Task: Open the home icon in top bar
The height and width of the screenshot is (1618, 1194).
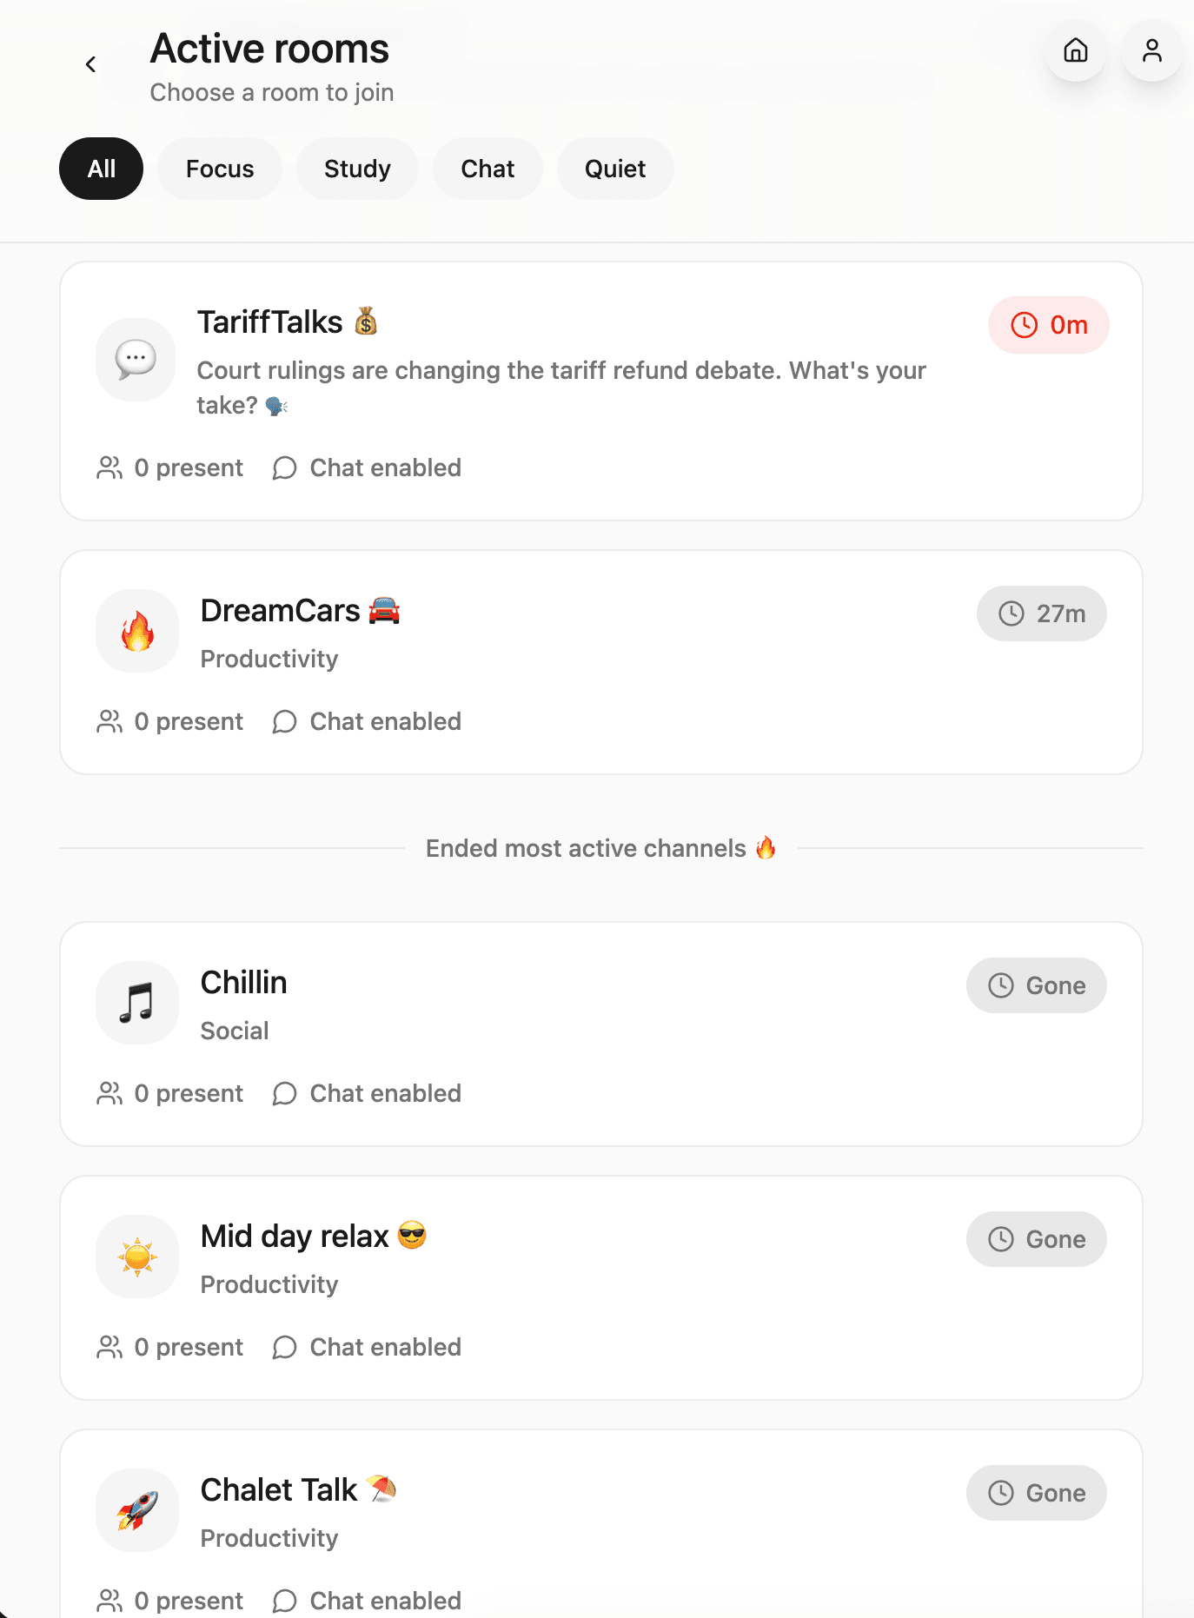Action: (x=1075, y=52)
